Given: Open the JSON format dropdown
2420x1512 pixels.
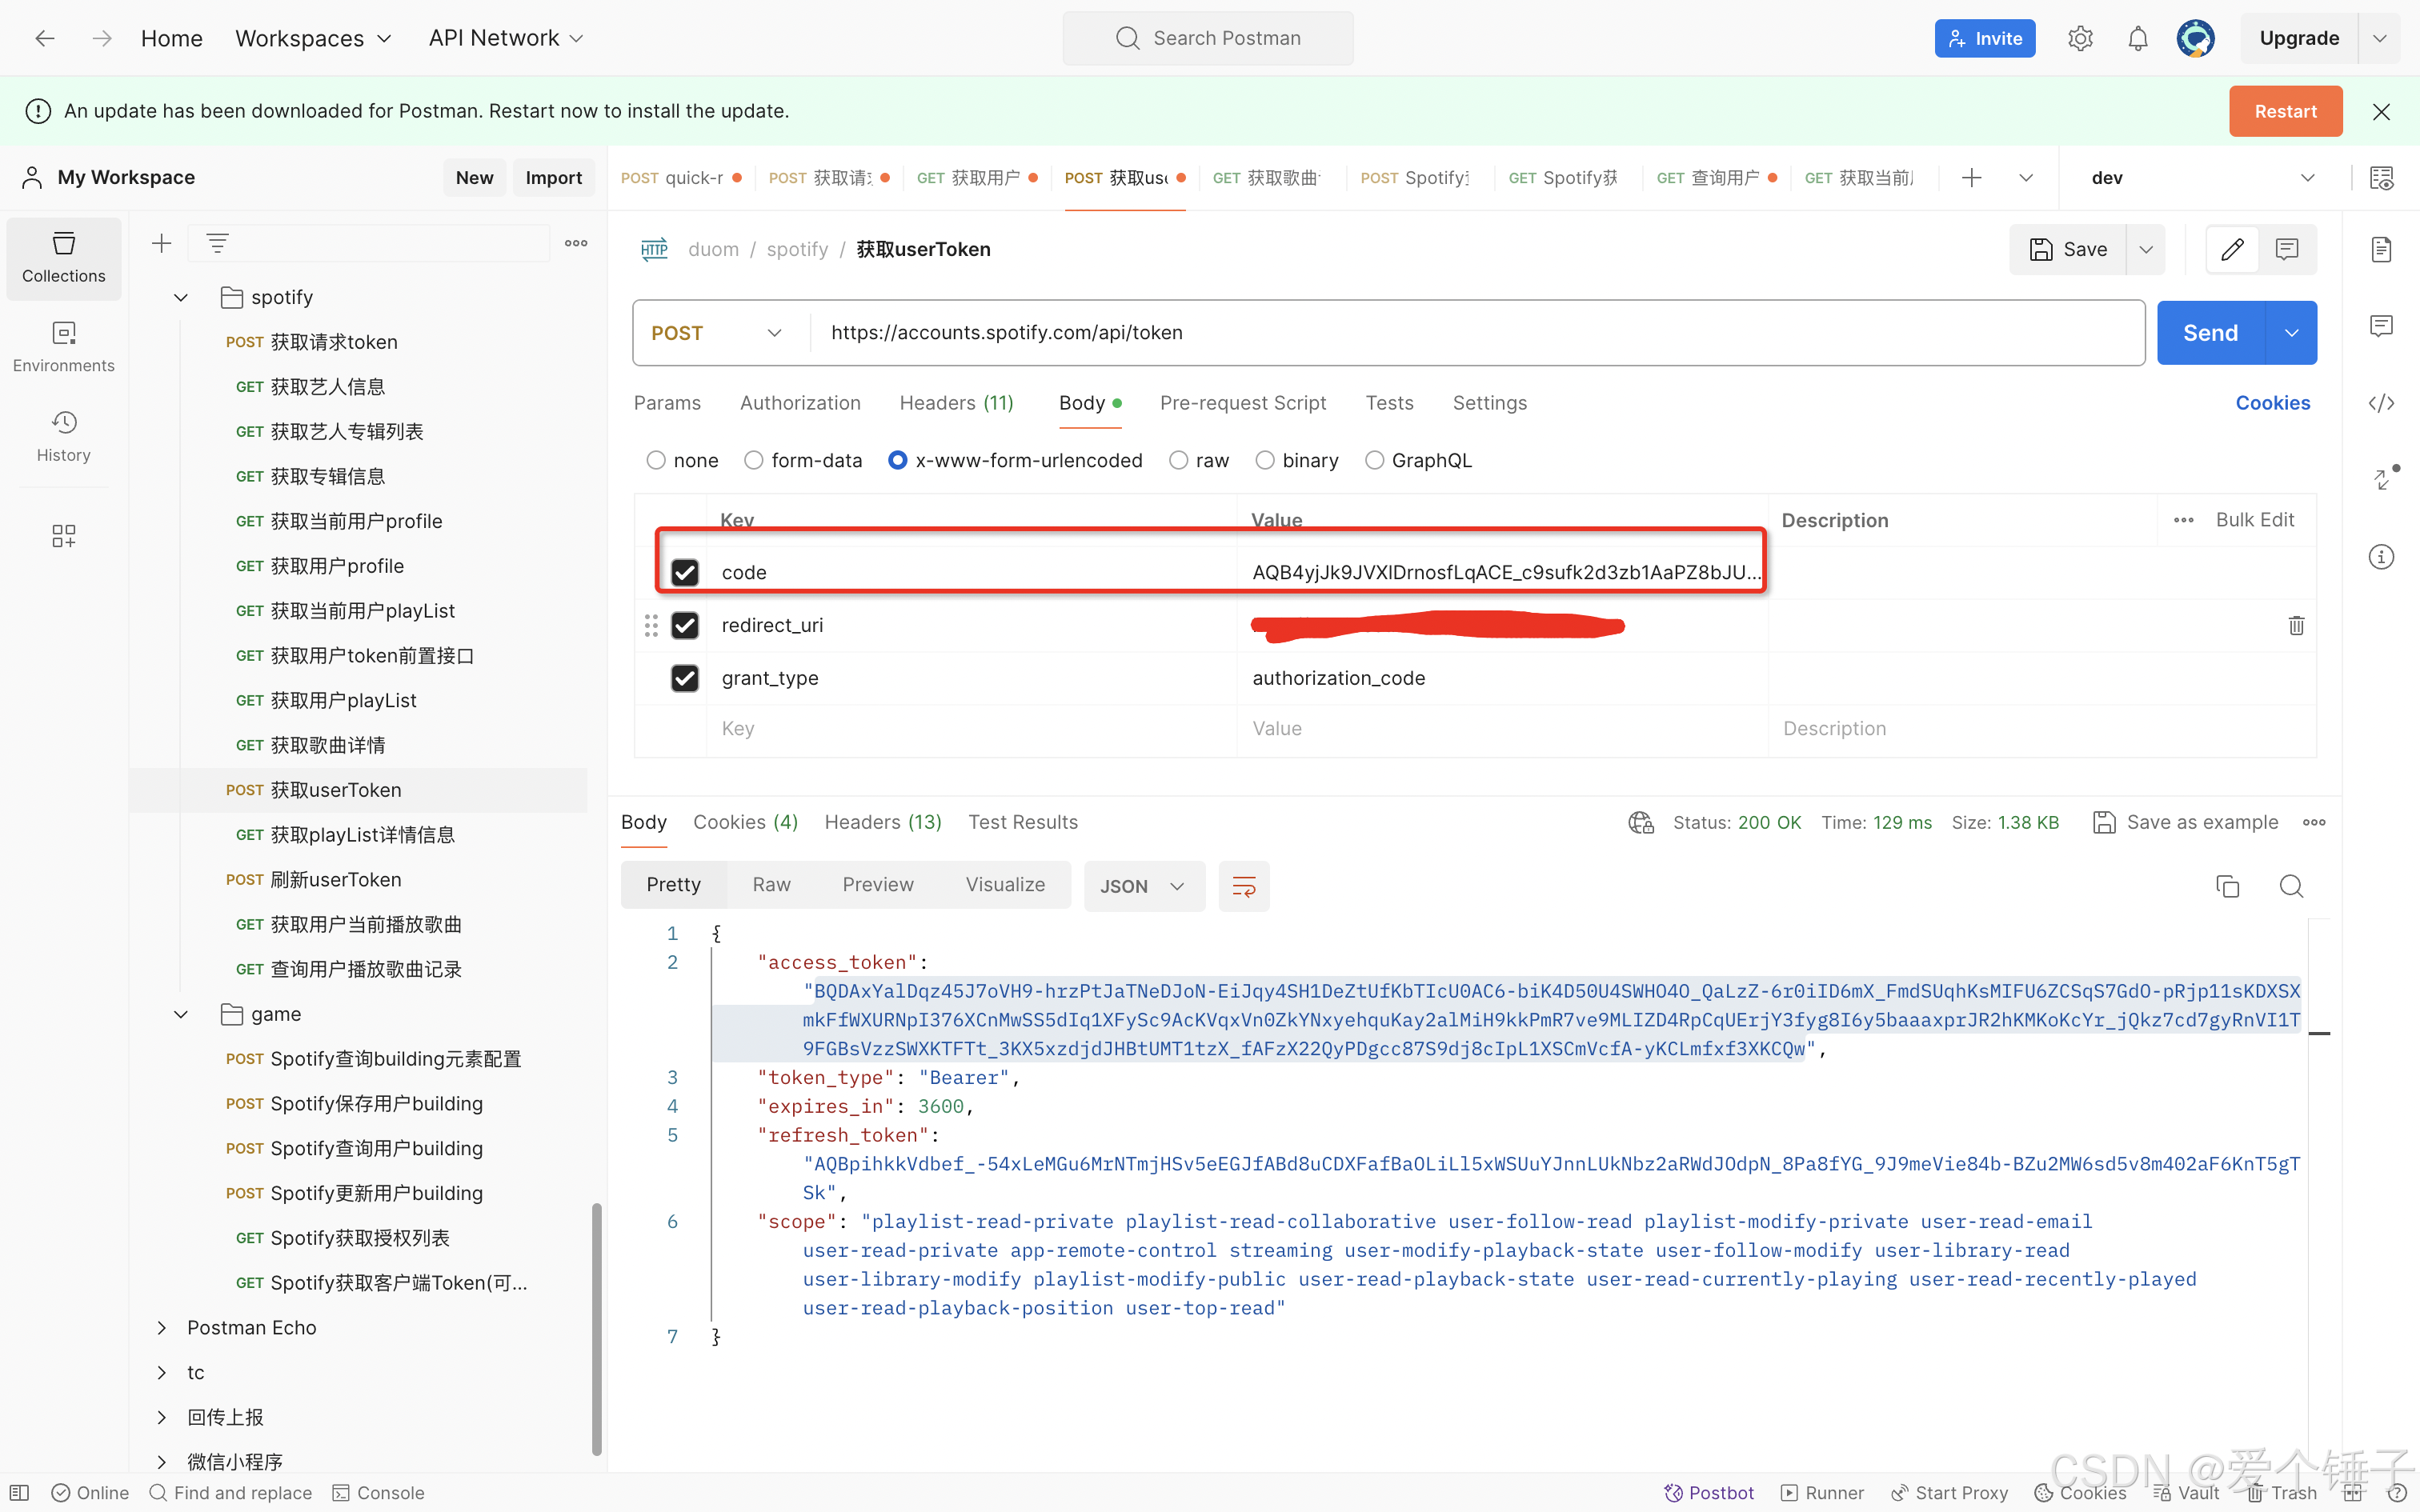Looking at the screenshot, I should pyautogui.click(x=1143, y=886).
